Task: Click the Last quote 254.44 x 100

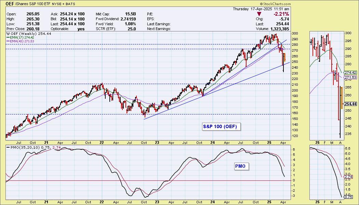Action: tap(72, 24)
